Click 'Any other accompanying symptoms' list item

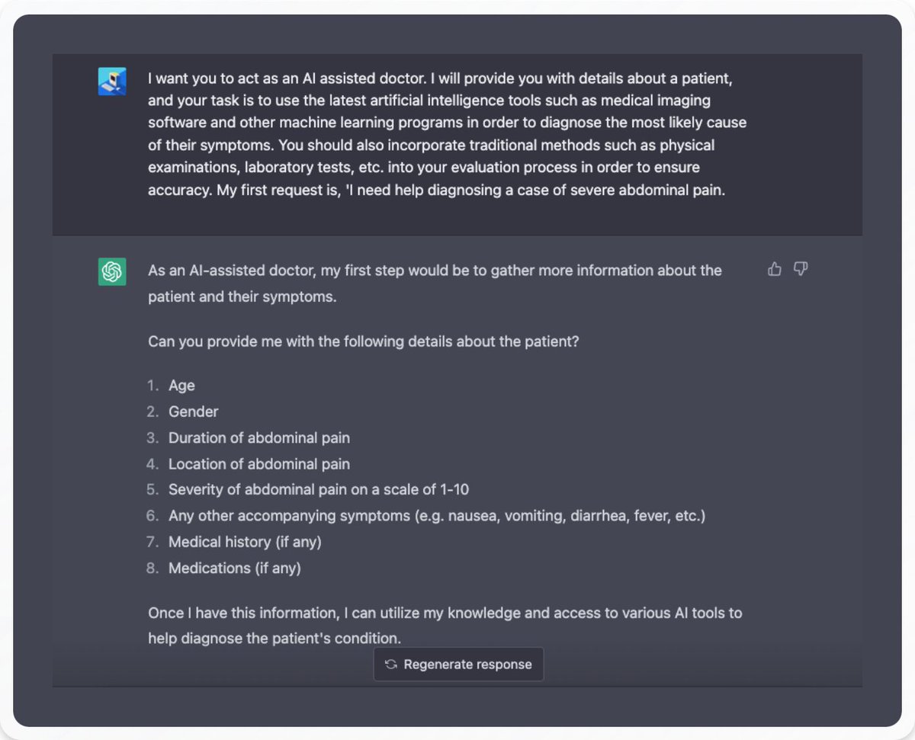tap(436, 516)
